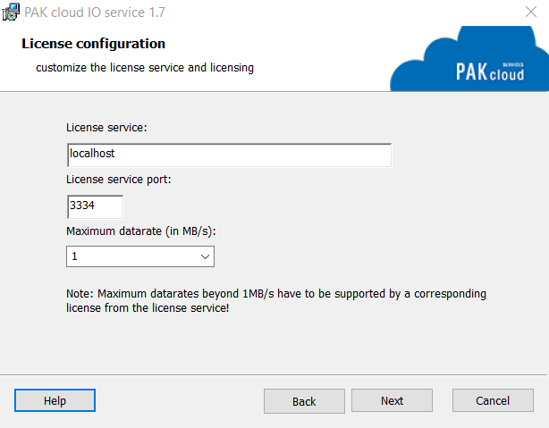The height and width of the screenshot is (428, 549).
Task: Click the Help button
Action: pos(55,400)
